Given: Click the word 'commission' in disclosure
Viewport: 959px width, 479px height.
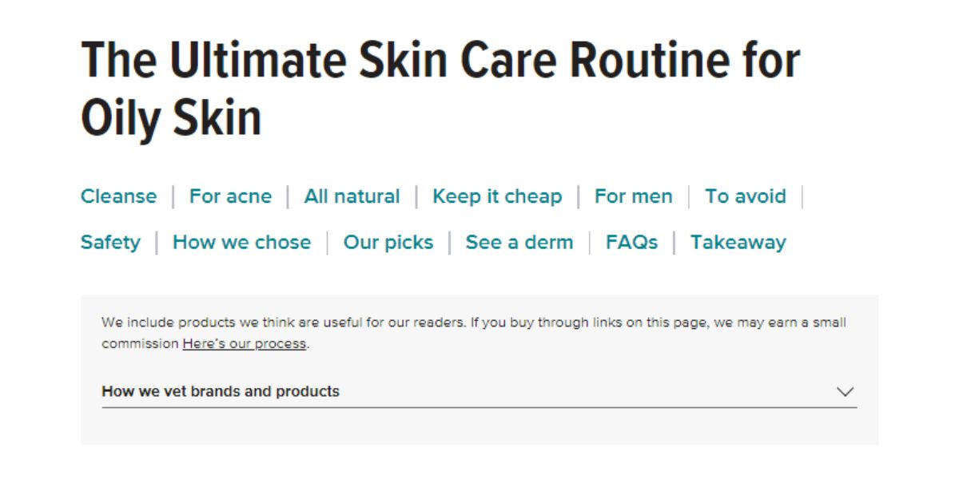Looking at the screenshot, I should 140,344.
